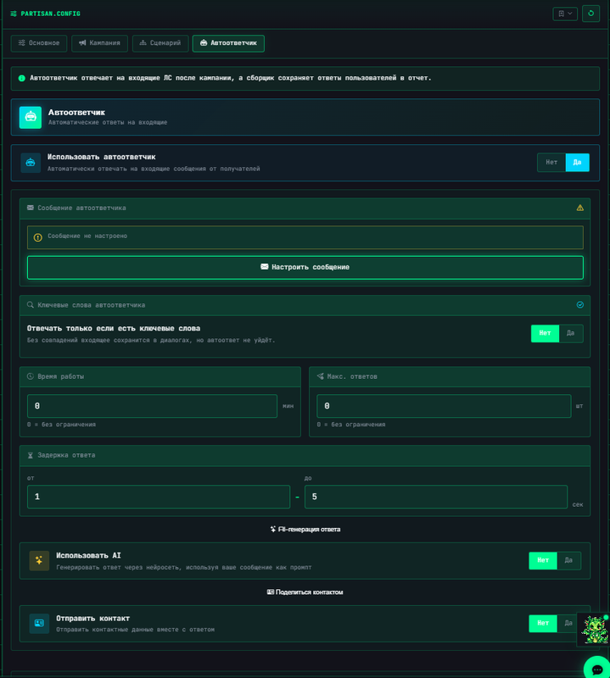Image resolution: width=610 pixels, height=678 pixels.
Task: Set Использовать AI to Нет
Action: [543, 561]
